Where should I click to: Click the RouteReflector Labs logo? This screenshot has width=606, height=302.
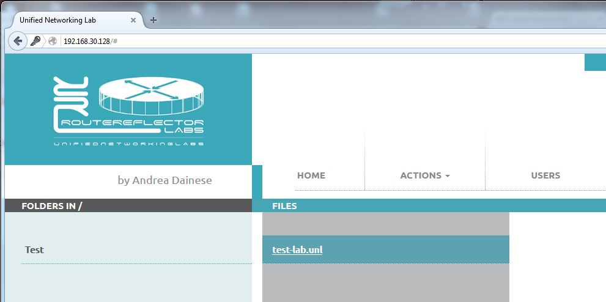128,111
